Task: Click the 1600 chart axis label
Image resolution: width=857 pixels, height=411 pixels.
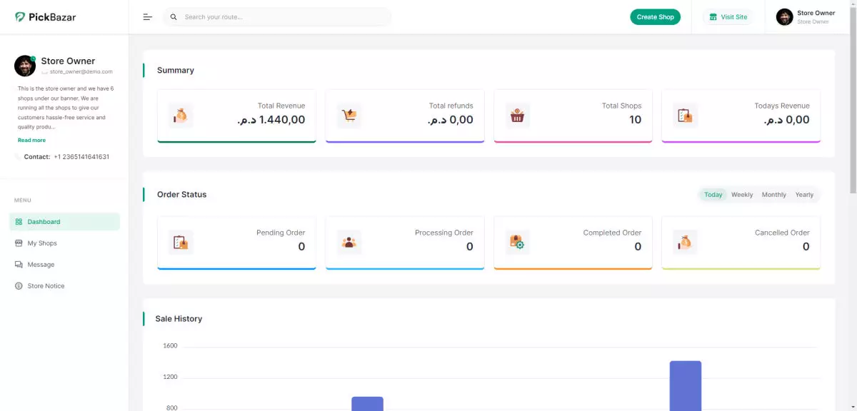Action: tap(170, 346)
